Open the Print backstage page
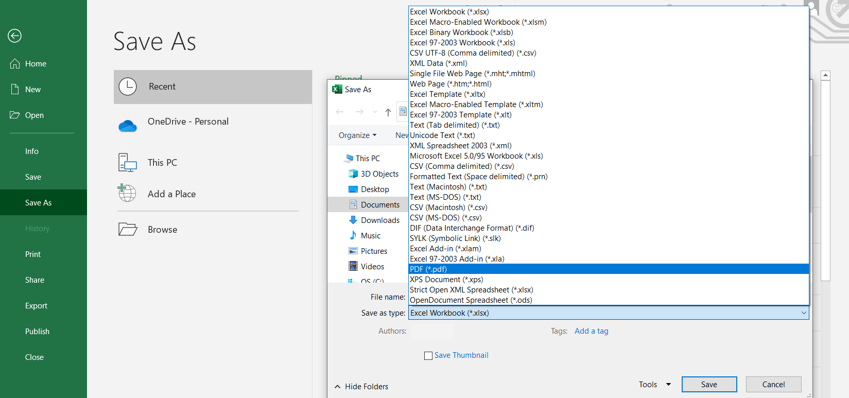 click(43, 254)
